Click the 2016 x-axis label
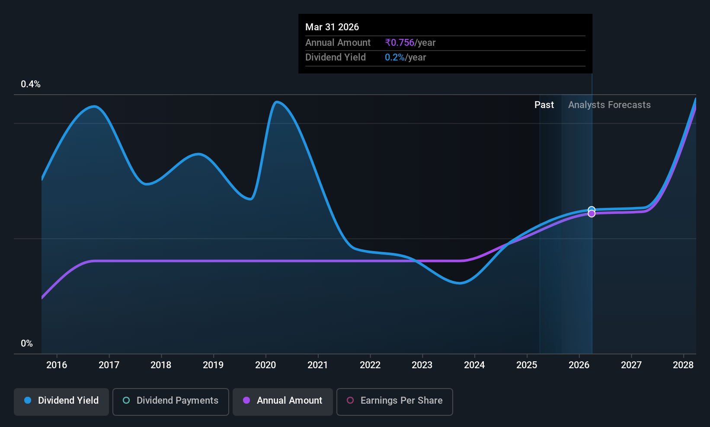The height and width of the screenshot is (427, 710). point(57,365)
